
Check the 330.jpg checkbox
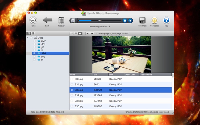point(72,106)
